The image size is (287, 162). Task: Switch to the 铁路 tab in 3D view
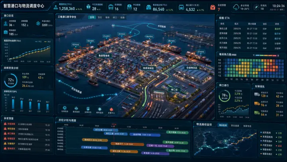tap(122, 18)
